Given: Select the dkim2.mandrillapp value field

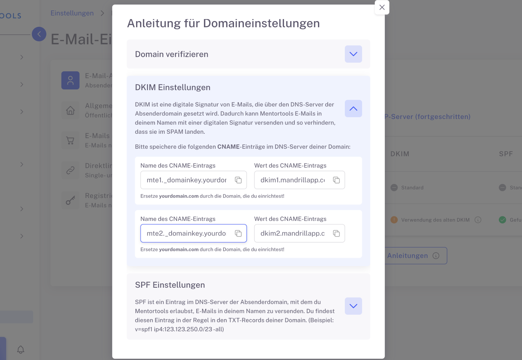Looking at the screenshot, I should pos(299,233).
